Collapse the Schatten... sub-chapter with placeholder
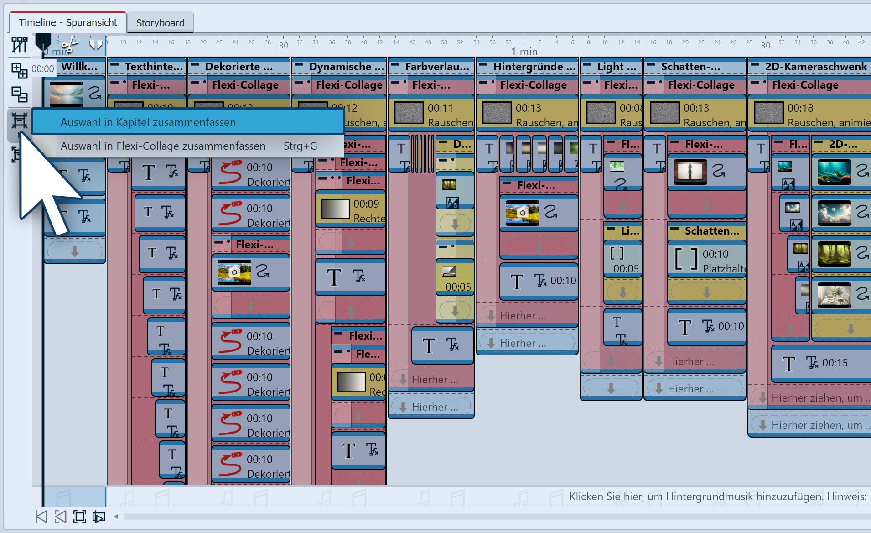Image resolution: width=871 pixels, height=533 pixels. pyautogui.click(x=675, y=230)
